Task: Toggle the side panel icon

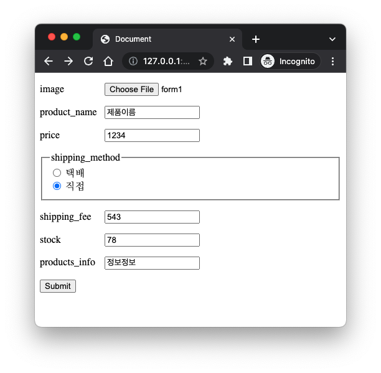Action: point(248,61)
